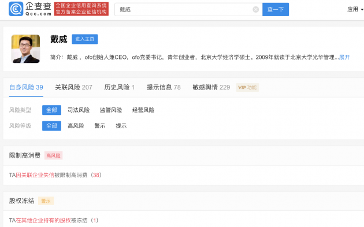364x227 pixels.
Task: Click the red 全国企业信用查询系统 banner
Action: coord(81,9)
